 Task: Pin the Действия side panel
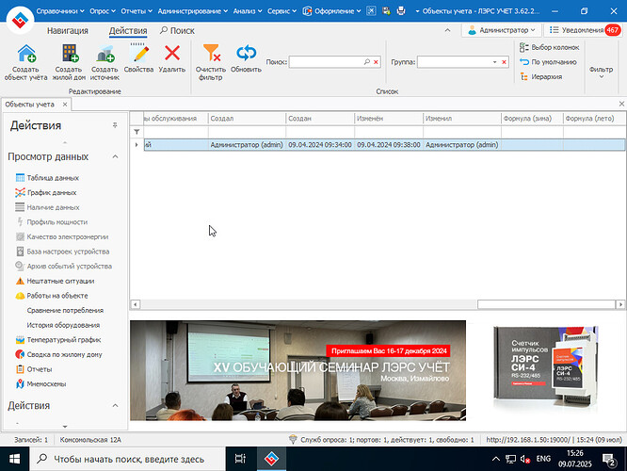coord(115,125)
